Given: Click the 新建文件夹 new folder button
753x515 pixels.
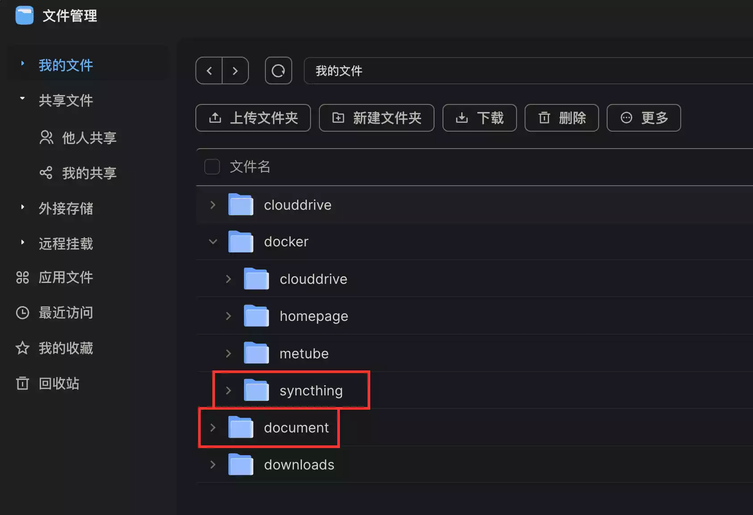Looking at the screenshot, I should (376, 118).
